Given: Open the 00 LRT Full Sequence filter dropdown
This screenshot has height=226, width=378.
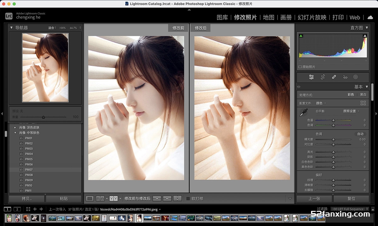Looking at the screenshot, I should pos(350,209).
